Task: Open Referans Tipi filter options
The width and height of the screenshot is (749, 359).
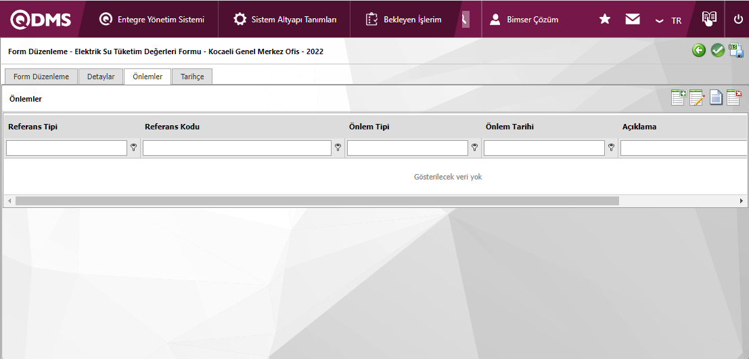Action: pyautogui.click(x=134, y=148)
